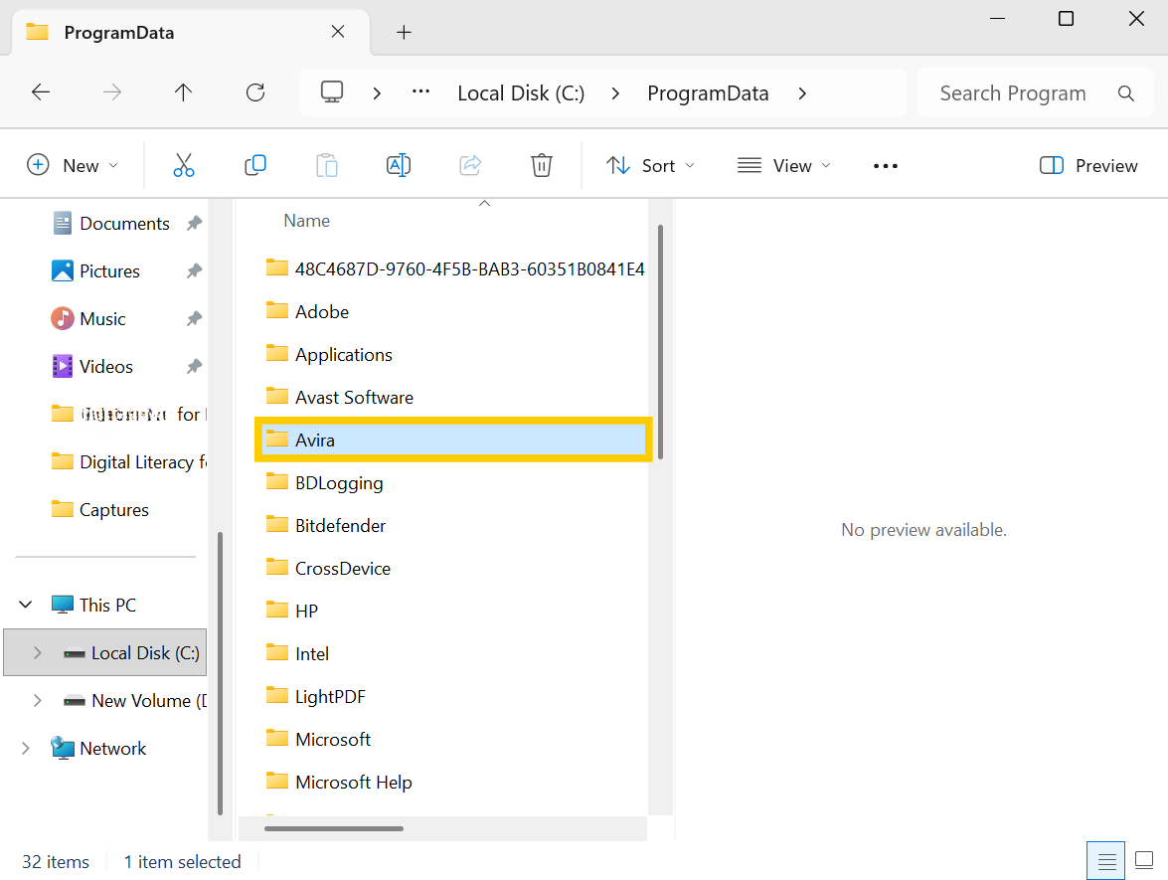Viewport: 1168px width, 880px height.
Task: Click the file list vertical scrollbar
Action: click(x=660, y=341)
